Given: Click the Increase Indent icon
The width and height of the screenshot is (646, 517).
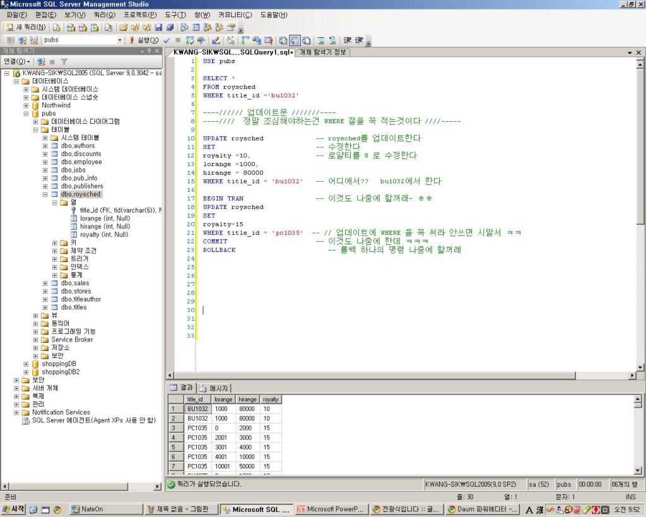Looking at the screenshot, I should 359,40.
